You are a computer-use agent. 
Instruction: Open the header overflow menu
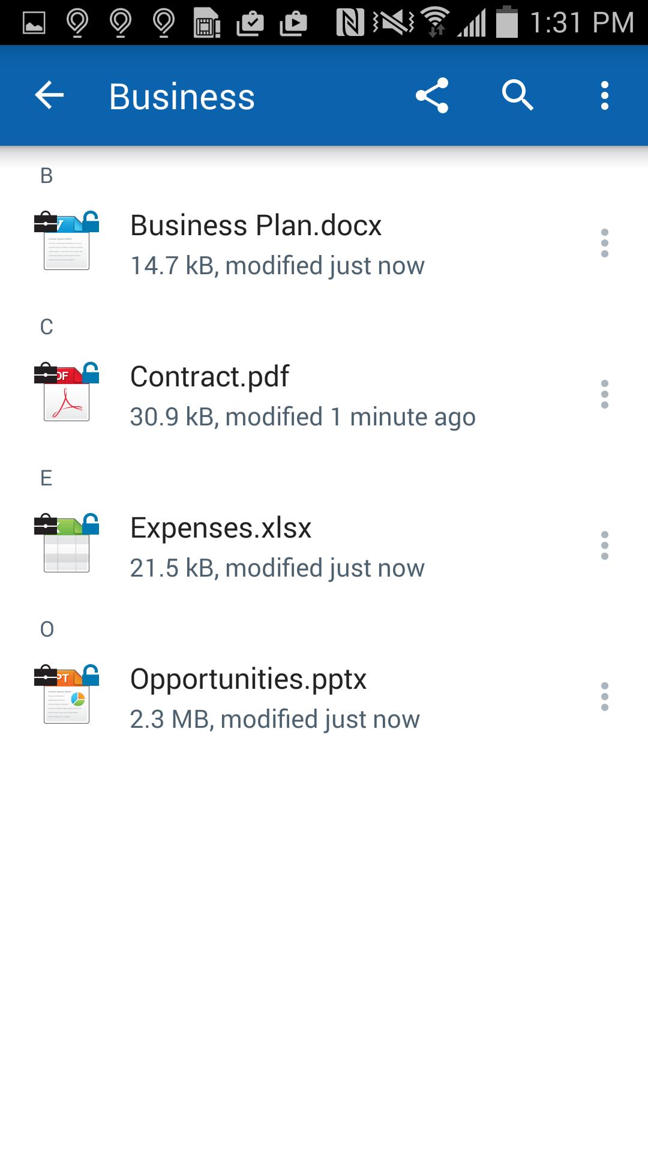604,96
